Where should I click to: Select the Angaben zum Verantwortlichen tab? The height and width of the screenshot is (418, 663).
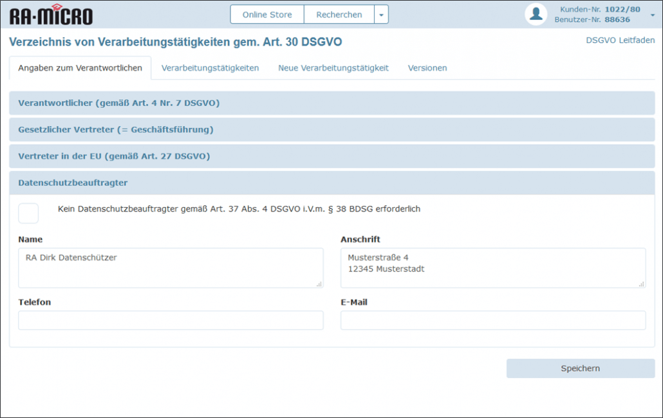pos(80,68)
